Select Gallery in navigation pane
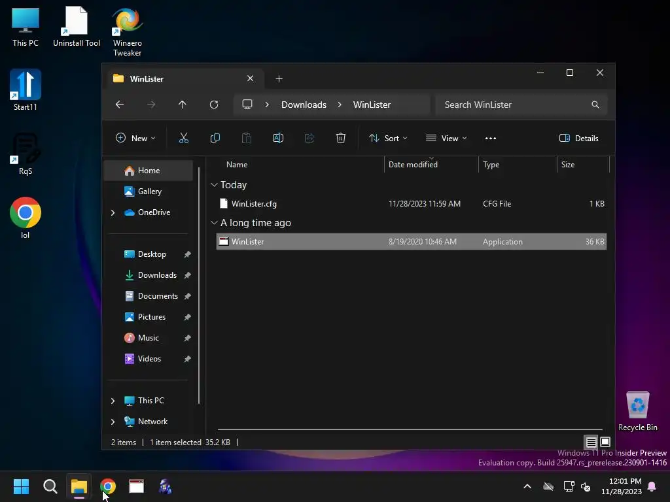670x502 pixels. (x=149, y=192)
